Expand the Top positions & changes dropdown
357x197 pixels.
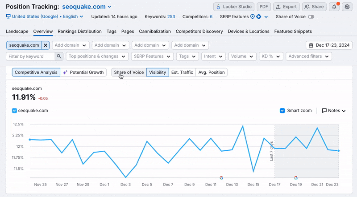point(97,56)
